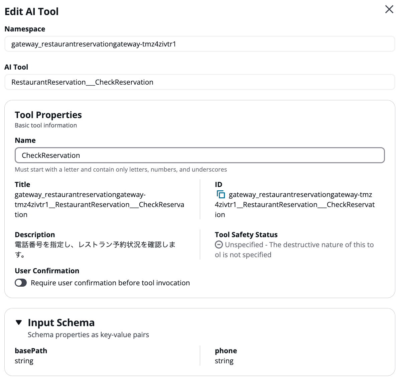Select the Title value below Tool Properties
This screenshot has width=401, height=382.
pyautogui.click(x=99, y=204)
